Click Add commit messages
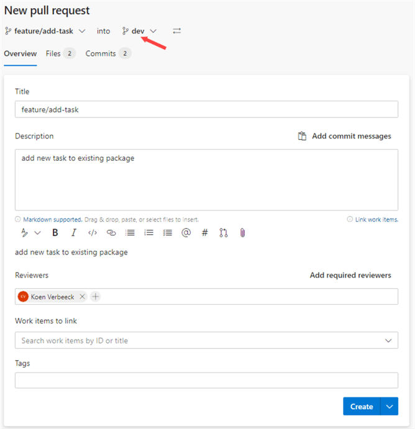Screen dimensions: 415x429 pyautogui.click(x=345, y=136)
